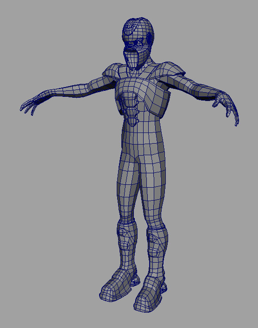Click the knee guard on the view's left leg

(126, 235)
